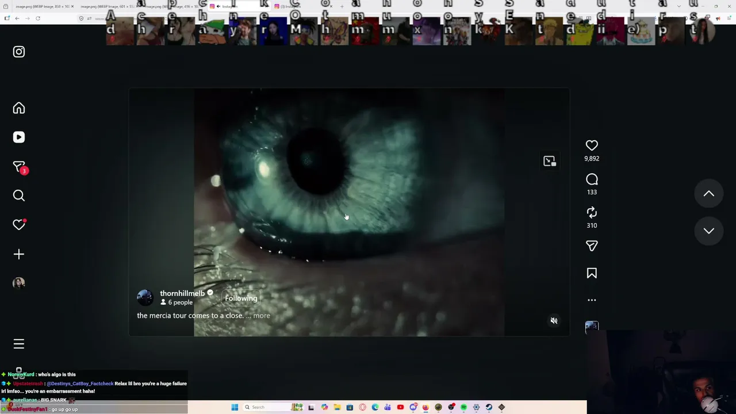Open Settings gear from taskbar

tap(476, 407)
